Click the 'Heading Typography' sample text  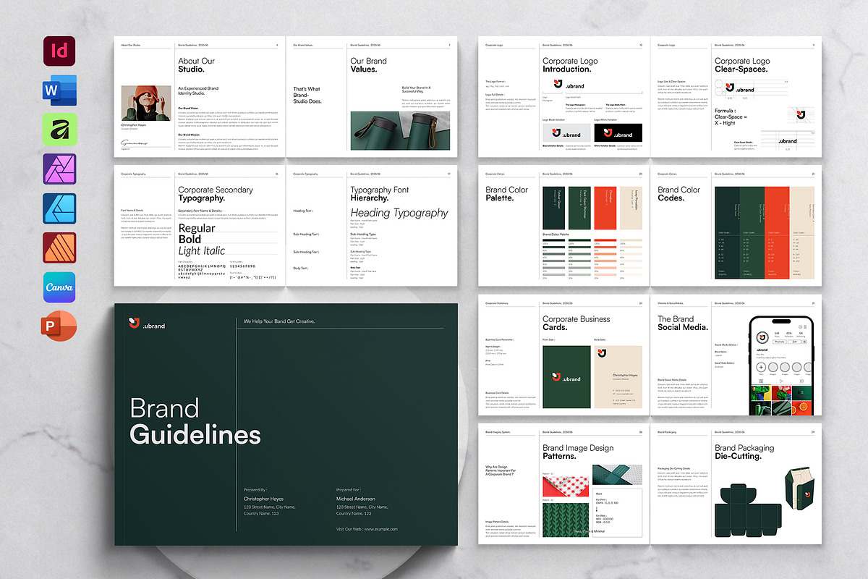point(399,213)
